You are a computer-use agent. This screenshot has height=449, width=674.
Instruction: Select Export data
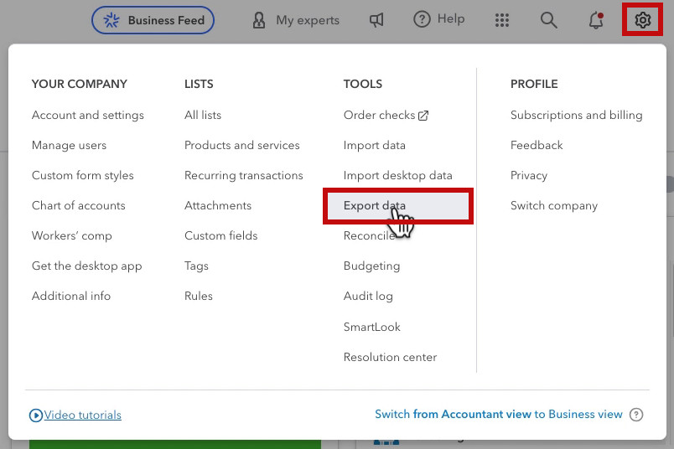[398, 206]
